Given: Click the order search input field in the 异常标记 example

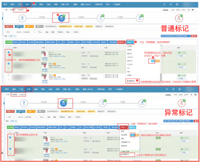Looking at the screenshot, I should [28, 117].
